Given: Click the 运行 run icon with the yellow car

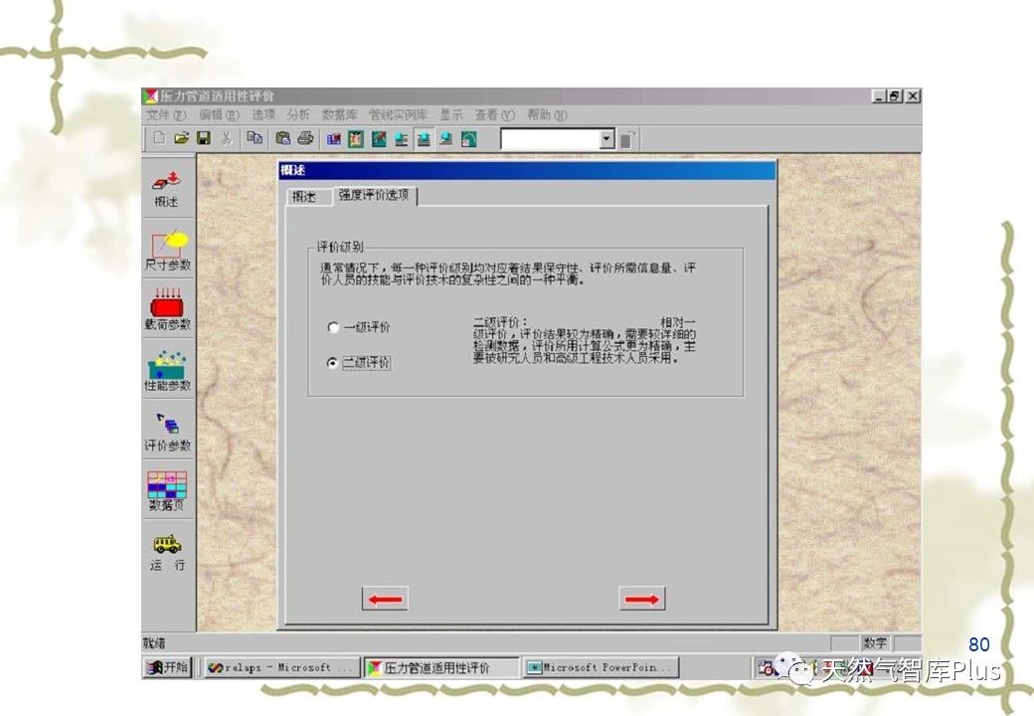Looking at the screenshot, I should click(167, 553).
